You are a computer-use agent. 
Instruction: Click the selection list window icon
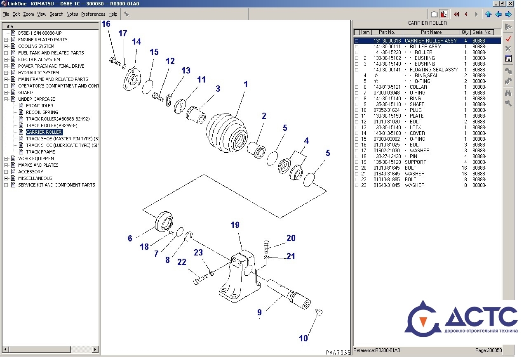click(x=508, y=59)
